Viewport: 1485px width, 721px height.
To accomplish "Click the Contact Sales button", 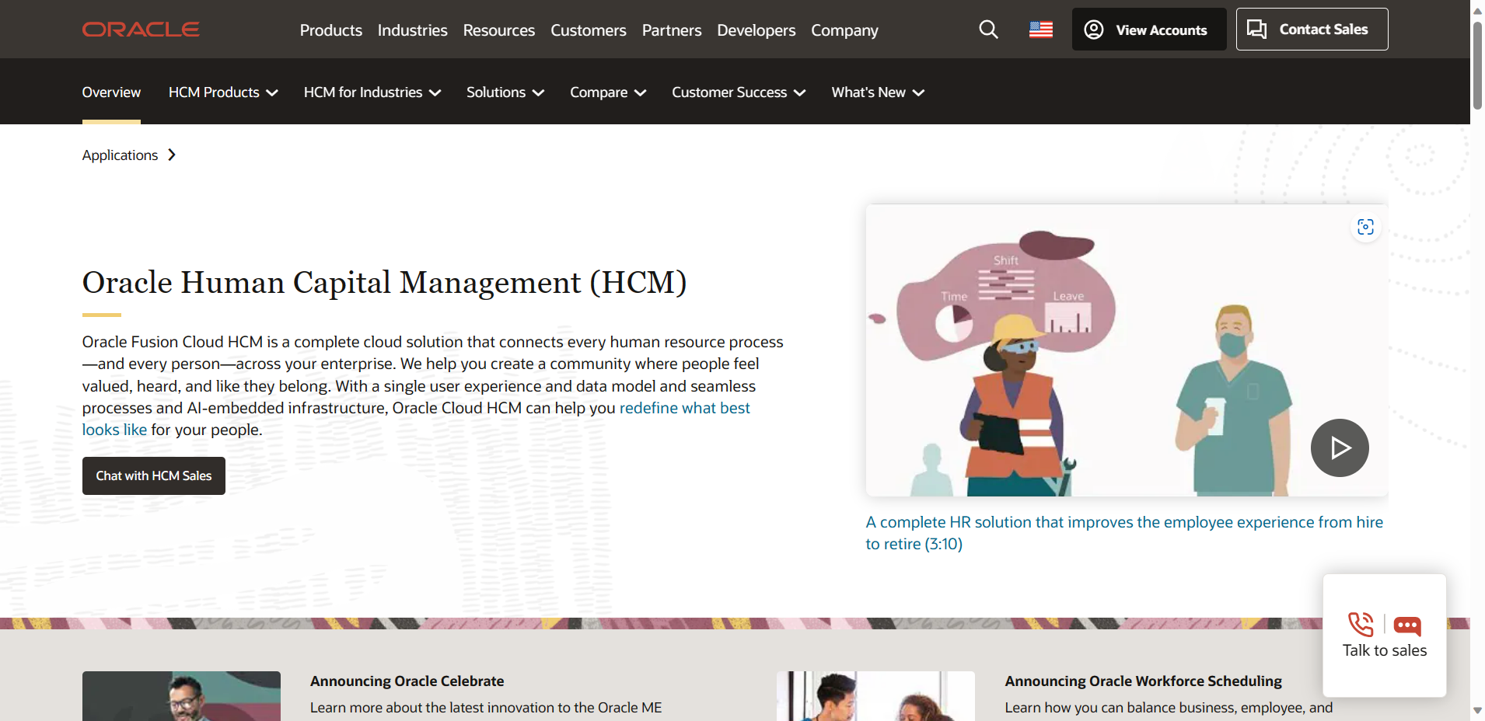I will [1312, 30].
